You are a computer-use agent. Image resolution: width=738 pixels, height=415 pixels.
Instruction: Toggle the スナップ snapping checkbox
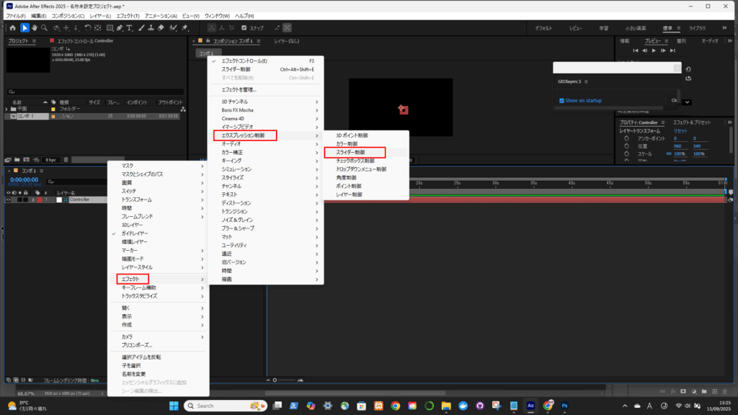244,28
